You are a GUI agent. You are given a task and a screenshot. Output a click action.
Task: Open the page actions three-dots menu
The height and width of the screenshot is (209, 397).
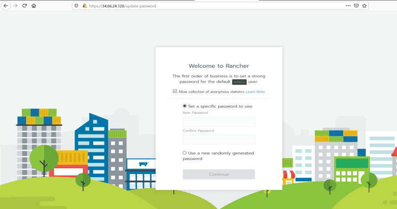348,6
